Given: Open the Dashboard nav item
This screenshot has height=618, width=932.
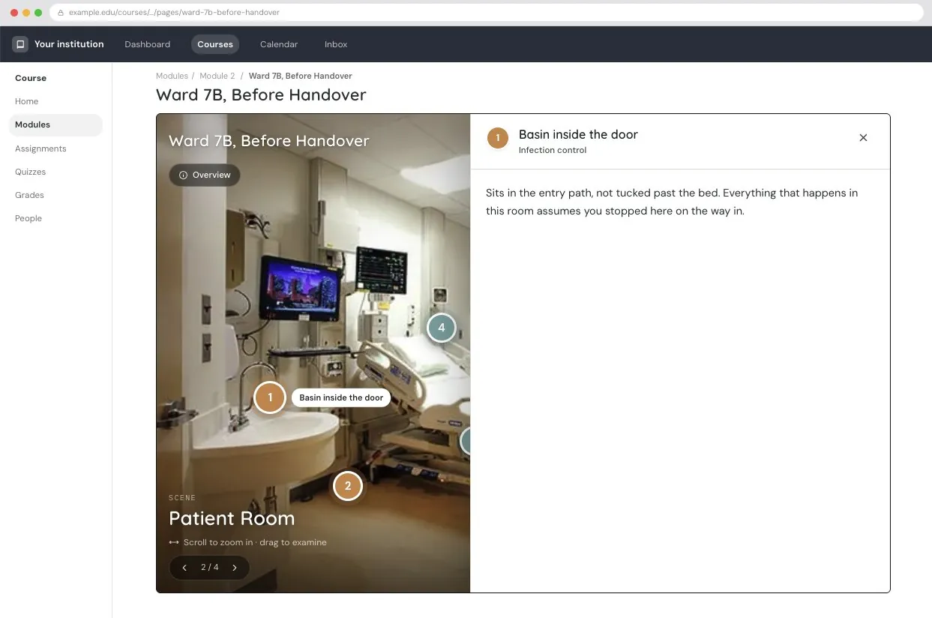Looking at the screenshot, I should (x=147, y=44).
